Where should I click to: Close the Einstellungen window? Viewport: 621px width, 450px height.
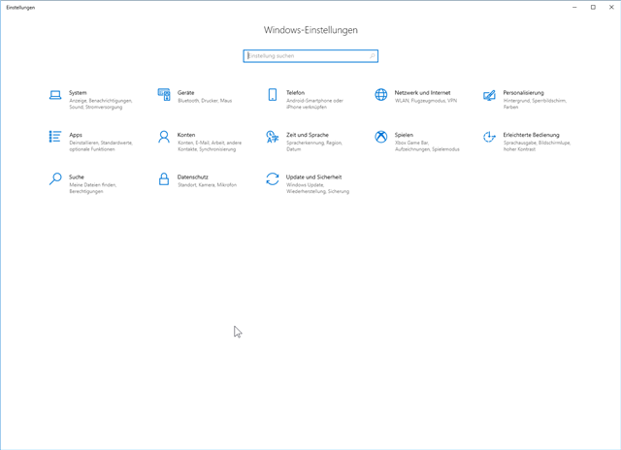(611, 7)
